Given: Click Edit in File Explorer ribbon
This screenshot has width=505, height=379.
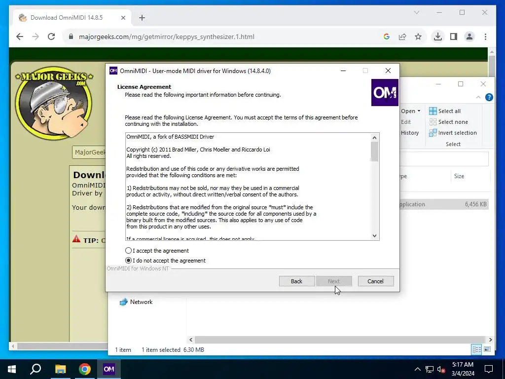Looking at the screenshot, I should [x=406, y=122].
